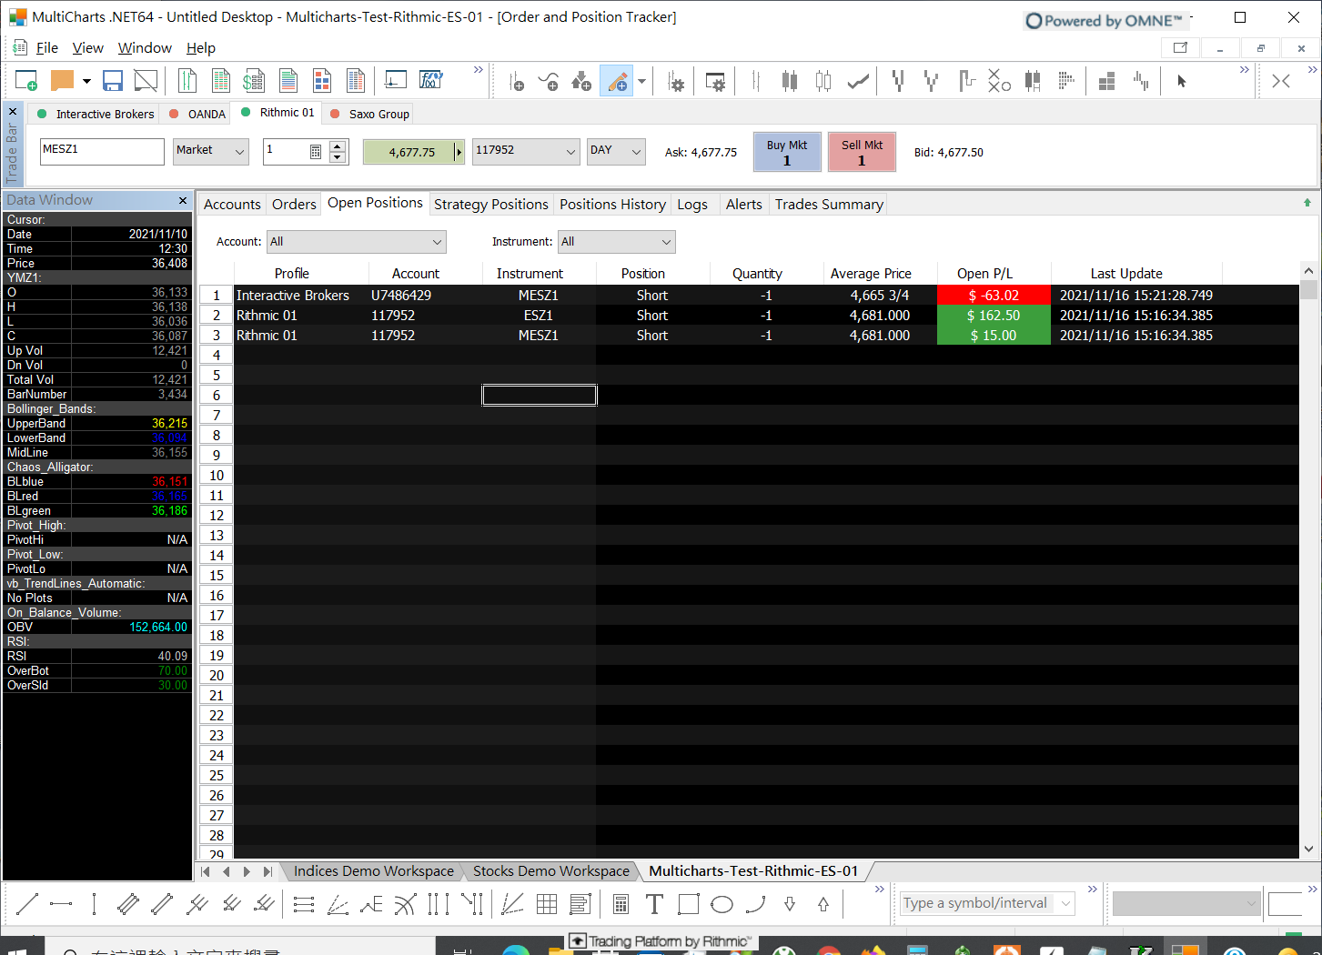Select the text T drawing tool
1322x955 pixels.
(654, 904)
